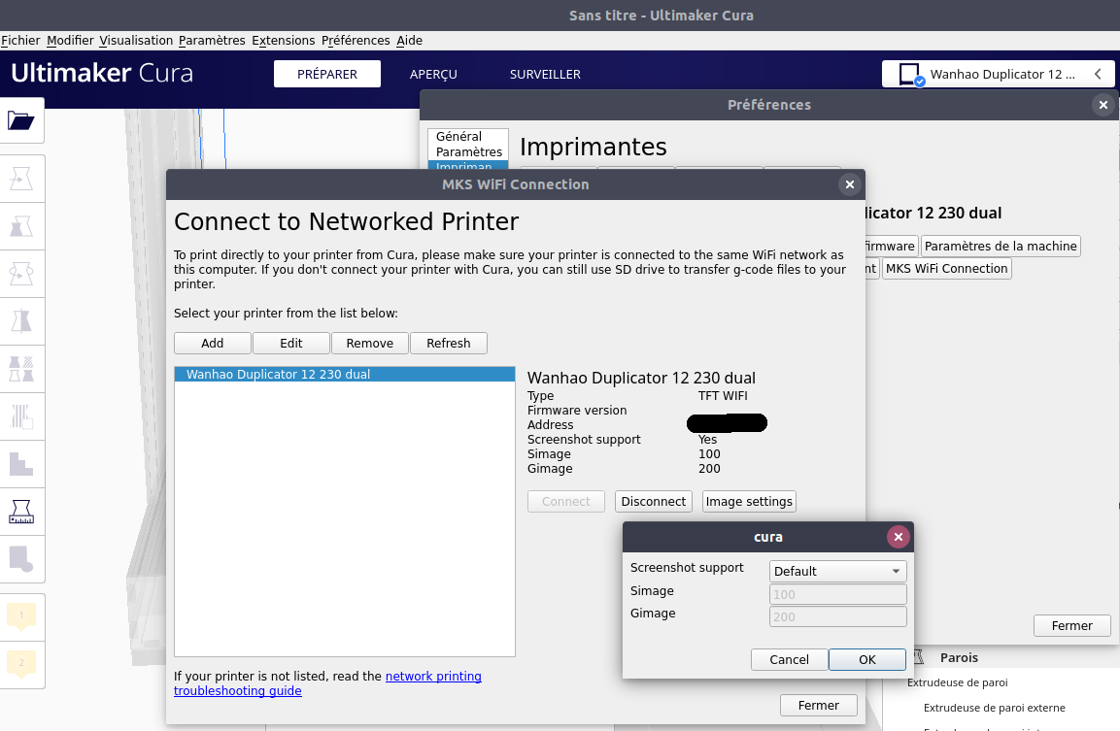Confirm with OK in cura dialog

click(x=866, y=659)
